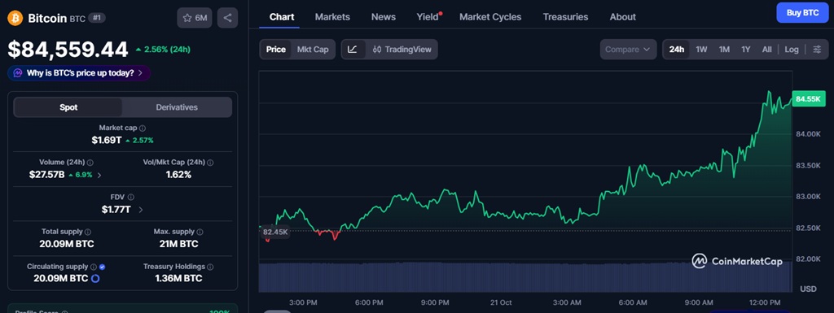The width and height of the screenshot is (834, 313).
Task: Switch to TradingView chart
Action: coord(402,50)
